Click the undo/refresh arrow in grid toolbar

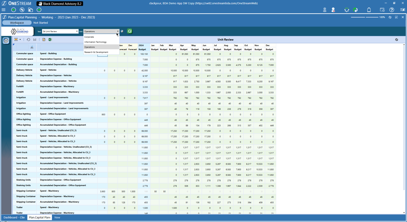[28, 39]
